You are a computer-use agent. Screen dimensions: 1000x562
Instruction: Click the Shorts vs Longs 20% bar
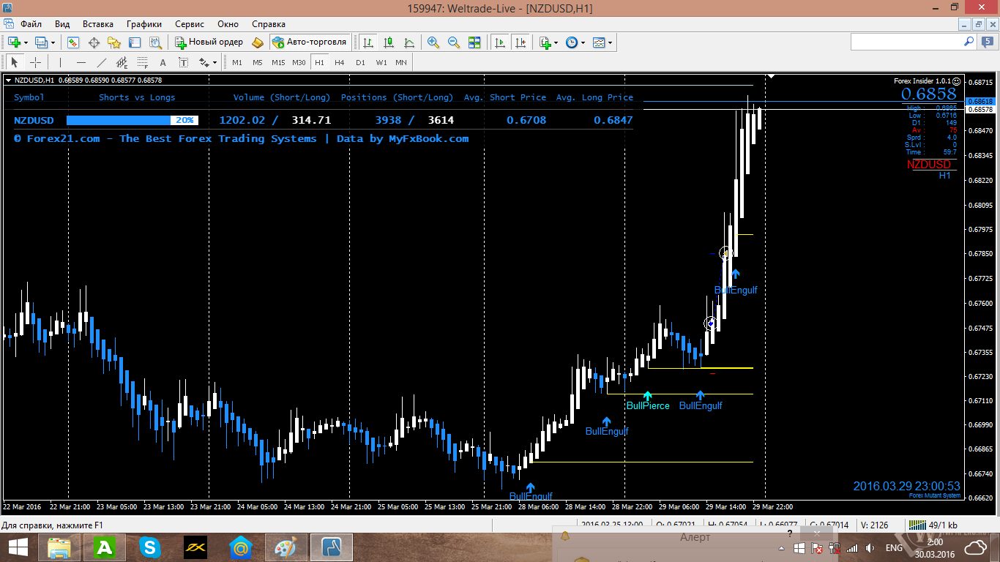click(131, 120)
